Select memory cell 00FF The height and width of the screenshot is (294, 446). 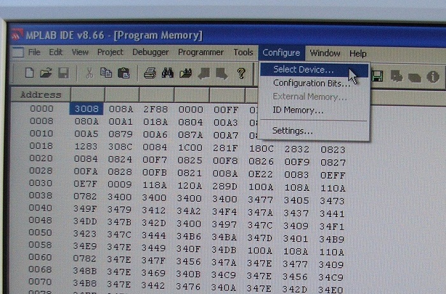point(226,110)
